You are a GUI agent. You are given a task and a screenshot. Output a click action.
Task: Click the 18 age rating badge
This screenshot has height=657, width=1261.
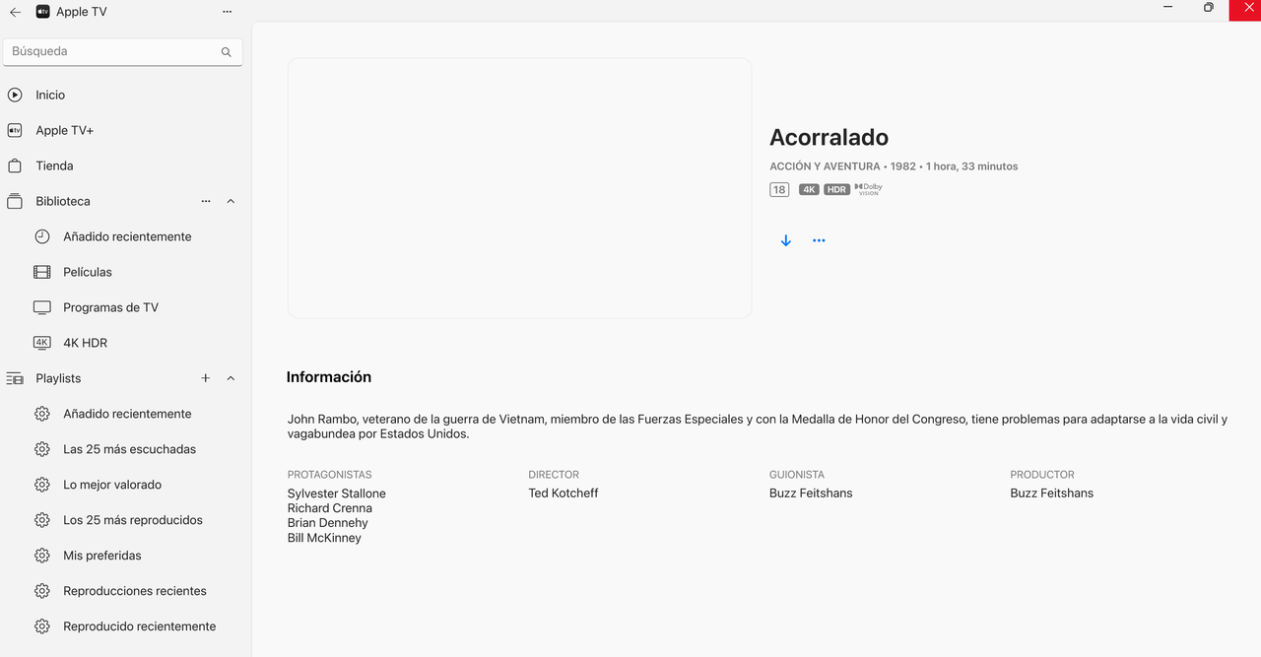779,190
